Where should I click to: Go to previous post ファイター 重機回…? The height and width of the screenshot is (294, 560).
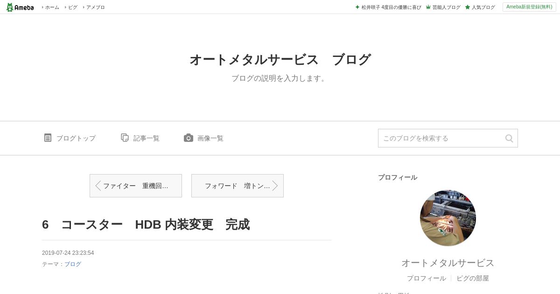click(x=136, y=186)
